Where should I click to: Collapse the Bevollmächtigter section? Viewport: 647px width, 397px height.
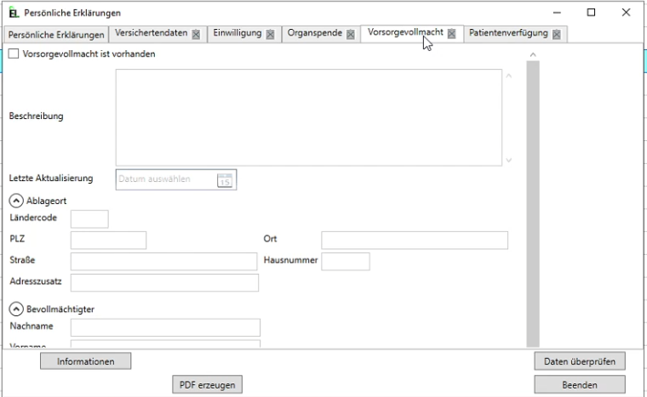(15, 309)
